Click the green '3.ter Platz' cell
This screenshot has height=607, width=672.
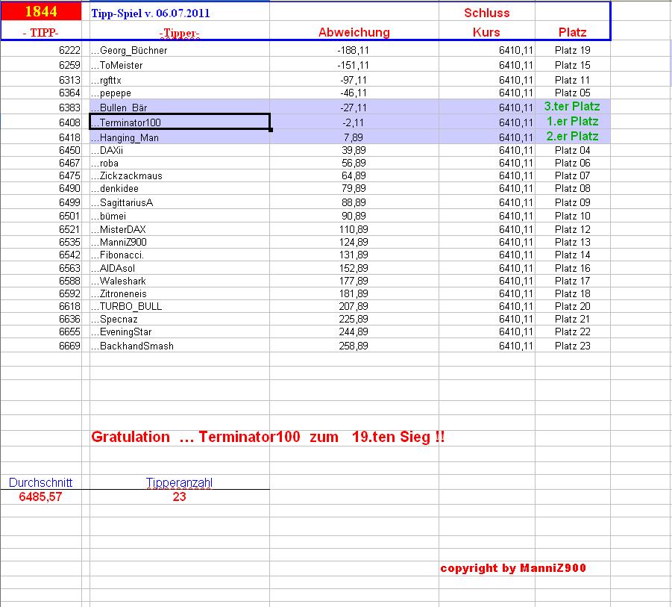(572, 106)
